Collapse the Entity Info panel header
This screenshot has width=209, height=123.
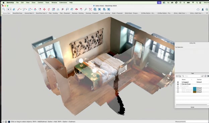click(192, 43)
